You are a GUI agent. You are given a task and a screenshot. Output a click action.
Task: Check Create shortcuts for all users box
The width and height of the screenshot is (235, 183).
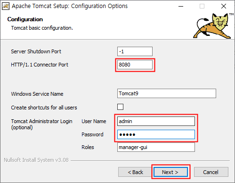coord(120,107)
